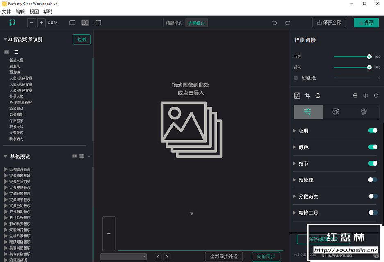Select the single image view layout icon

tap(72, 23)
